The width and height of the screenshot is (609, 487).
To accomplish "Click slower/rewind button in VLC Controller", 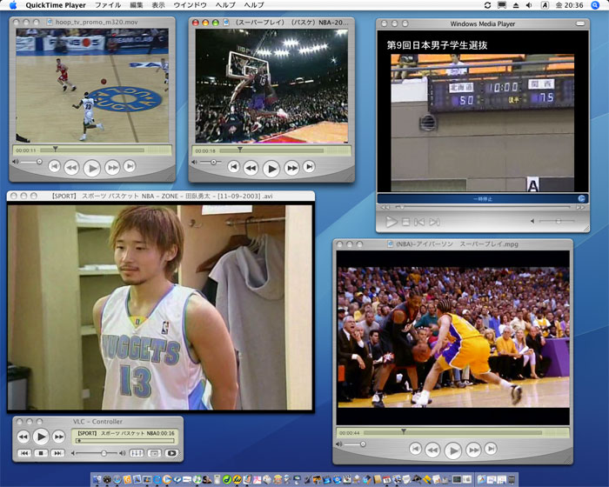I will 23,437.
